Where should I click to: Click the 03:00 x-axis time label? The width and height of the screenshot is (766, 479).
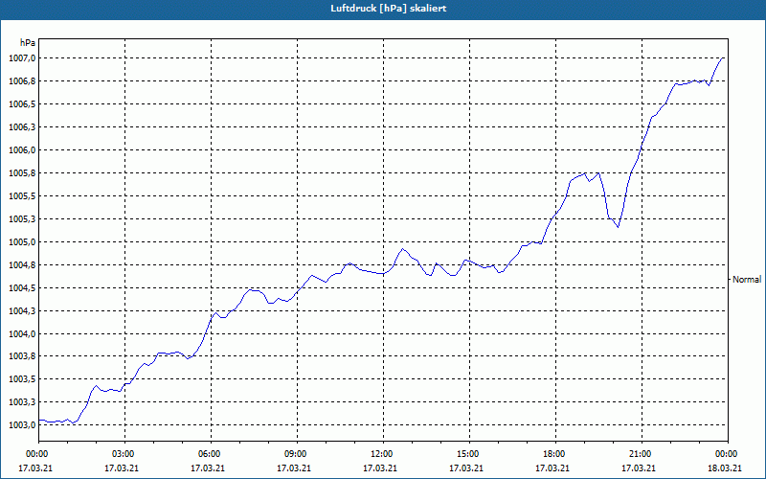[123, 454]
